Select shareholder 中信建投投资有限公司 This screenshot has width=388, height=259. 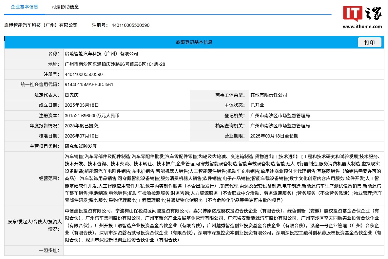click(x=88, y=211)
